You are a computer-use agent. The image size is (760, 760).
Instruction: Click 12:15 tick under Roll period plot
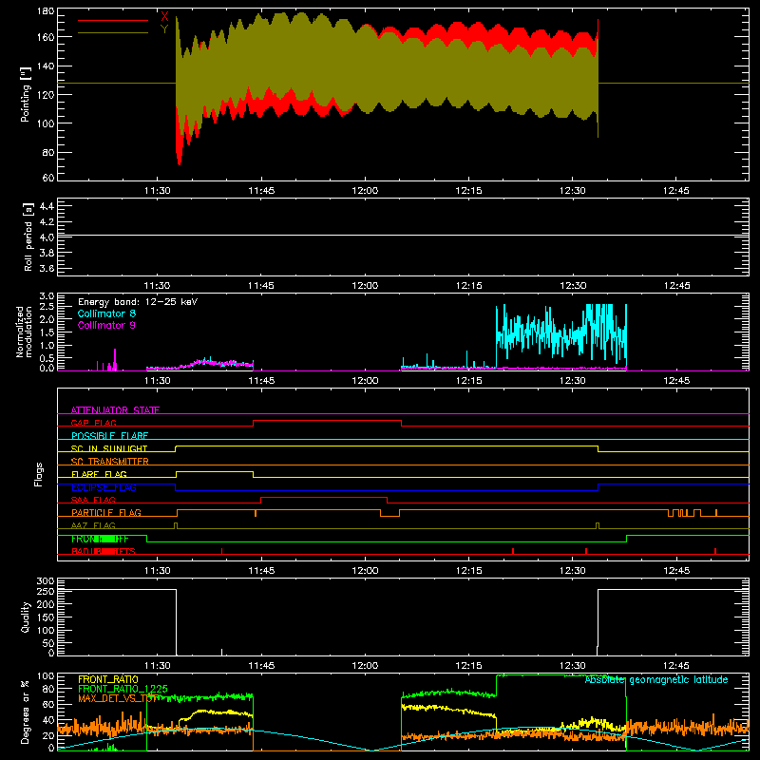click(468, 286)
